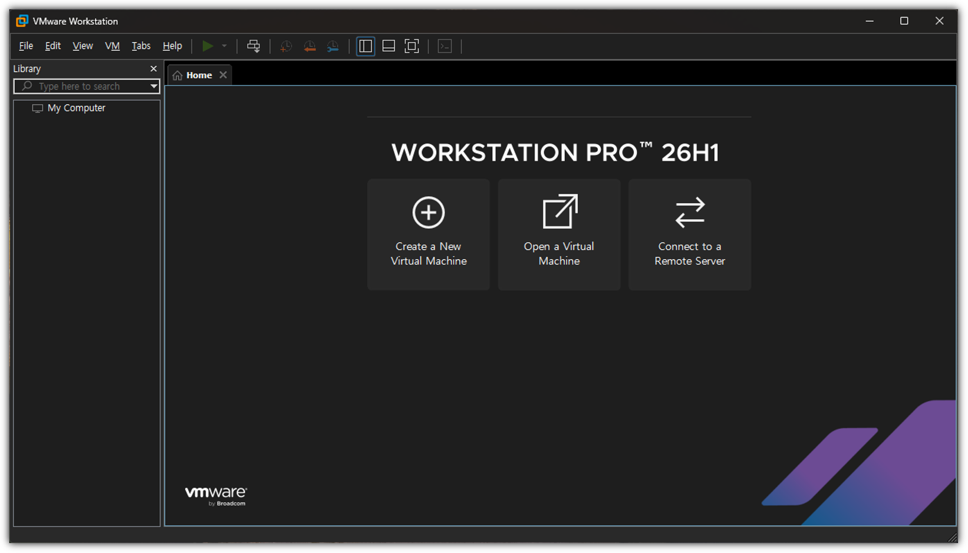
Task: Click the window resize grip in corner
Action: click(x=952, y=537)
